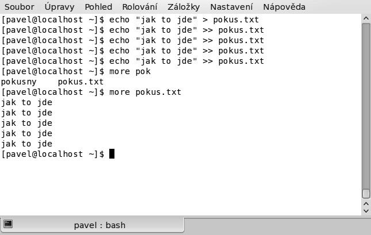Open the Nápověda menu

[x=284, y=7]
